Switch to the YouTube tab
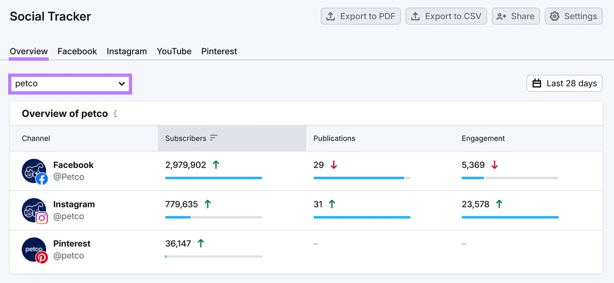The width and height of the screenshot is (614, 283). (x=174, y=51)
